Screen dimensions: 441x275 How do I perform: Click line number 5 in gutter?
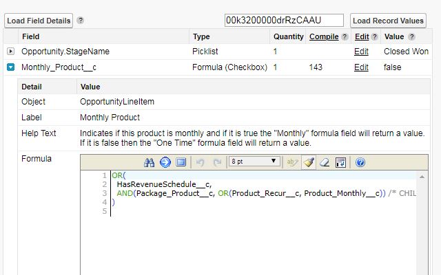tap(104, 211)
